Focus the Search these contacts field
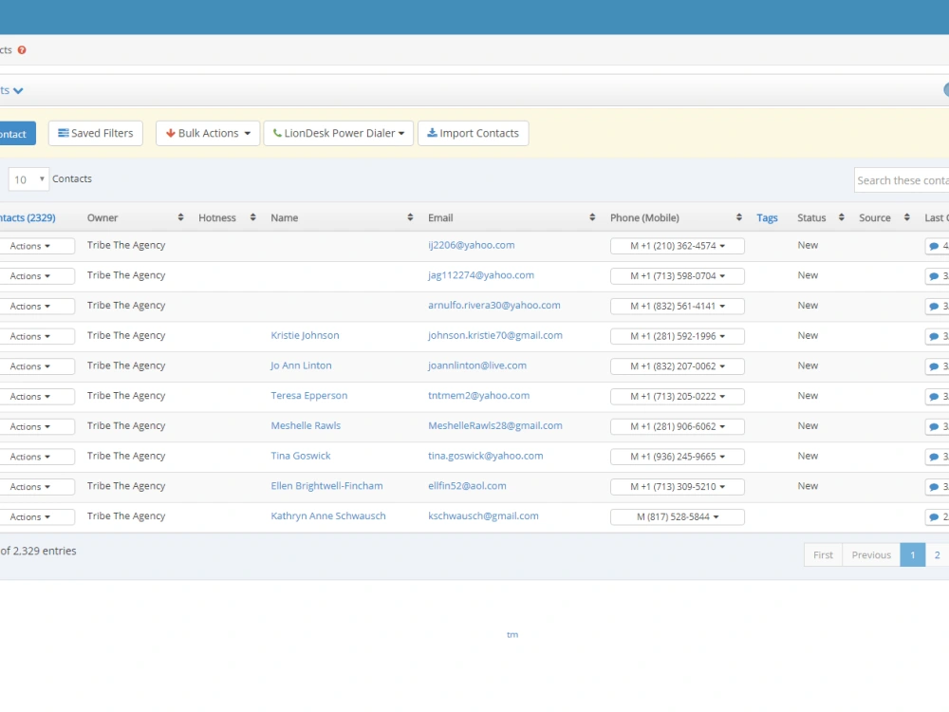The width and height of the screenshot is (949, 712). pyautogui.click(x=902, y=180)
